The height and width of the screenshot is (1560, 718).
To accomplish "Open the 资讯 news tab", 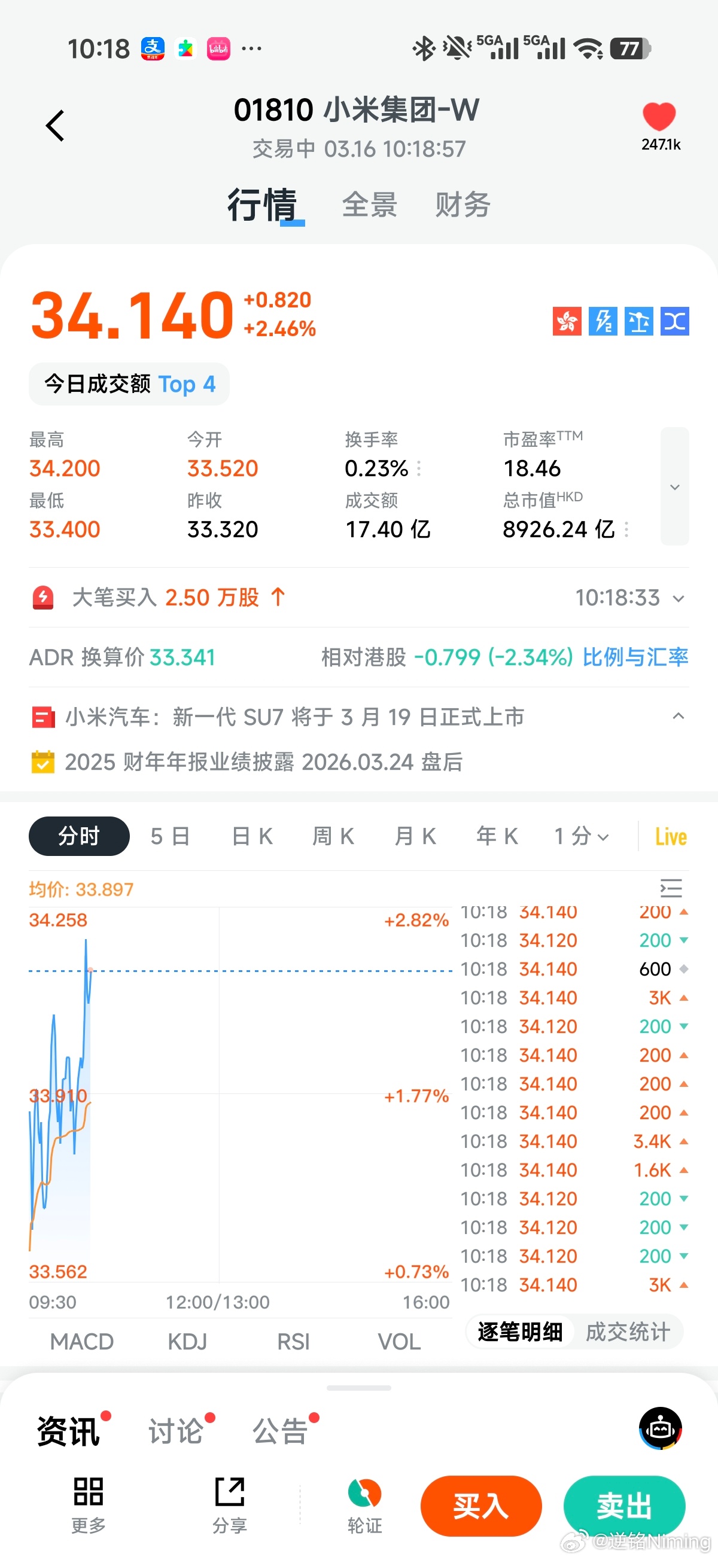I will coord(68,1431).
